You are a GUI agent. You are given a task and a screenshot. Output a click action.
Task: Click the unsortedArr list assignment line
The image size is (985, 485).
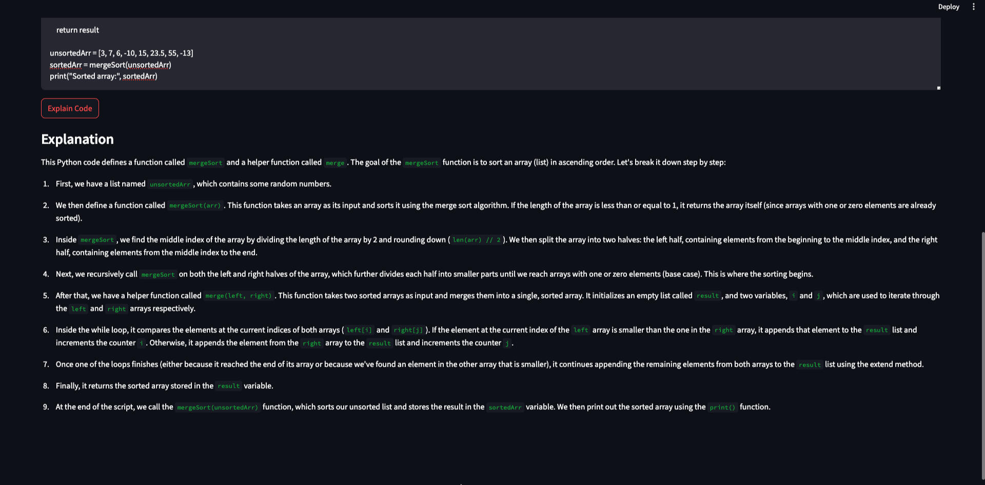[x=121, y=53]
